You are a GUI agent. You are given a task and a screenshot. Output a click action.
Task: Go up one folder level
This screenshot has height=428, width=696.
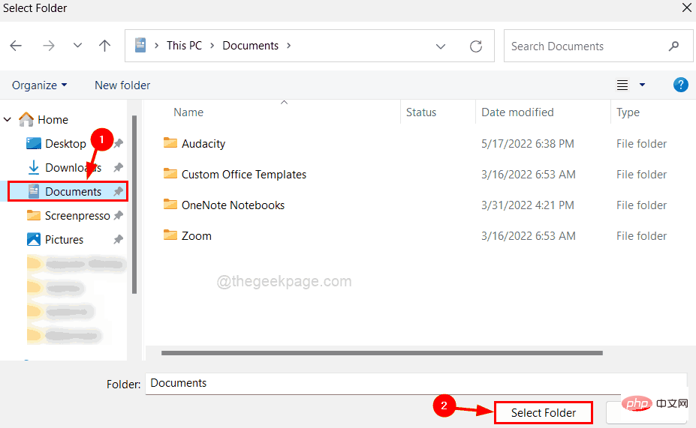(105, 45)
